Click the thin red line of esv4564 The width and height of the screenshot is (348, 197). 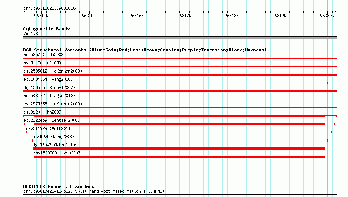pos(180,140)
